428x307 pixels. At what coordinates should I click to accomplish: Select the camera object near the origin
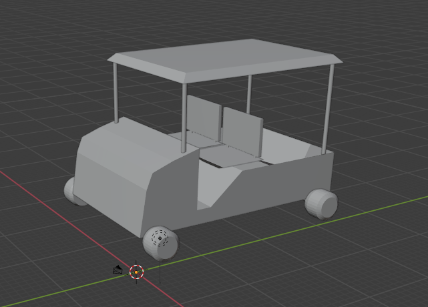(x=118, y=270)
